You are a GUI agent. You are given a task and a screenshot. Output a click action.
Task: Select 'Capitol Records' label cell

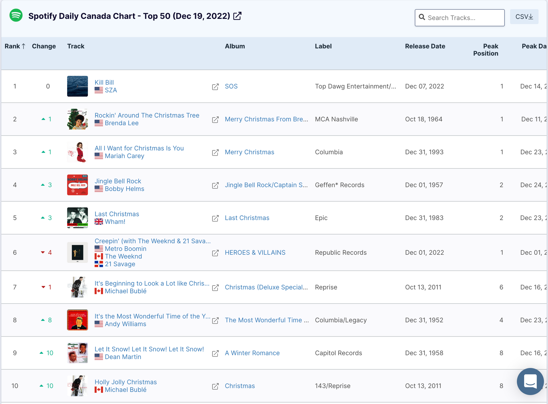(x=338, y=353)
